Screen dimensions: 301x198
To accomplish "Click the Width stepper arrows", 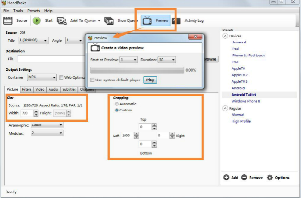I will click(x=36, y=113).
